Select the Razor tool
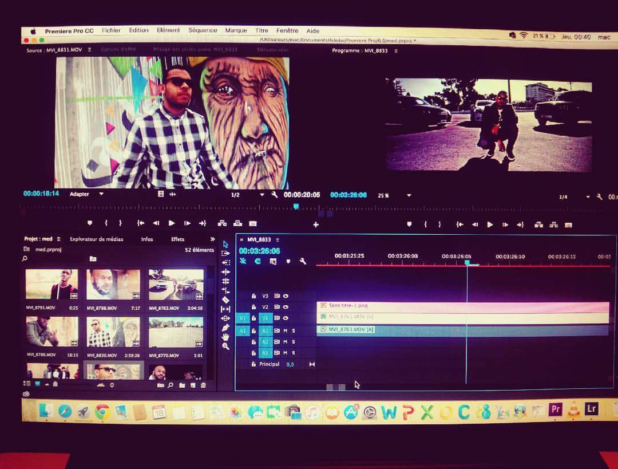 pyautogui.click(x=225, y=299)
